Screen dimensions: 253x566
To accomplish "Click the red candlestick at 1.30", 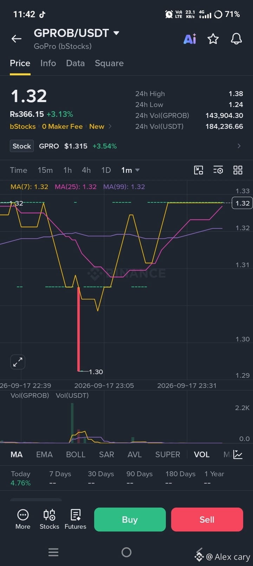I will 78,329.
